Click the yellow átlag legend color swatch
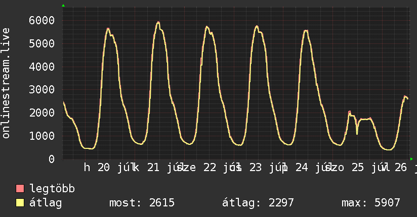This screenshot has height=217, width=417. 20,202
